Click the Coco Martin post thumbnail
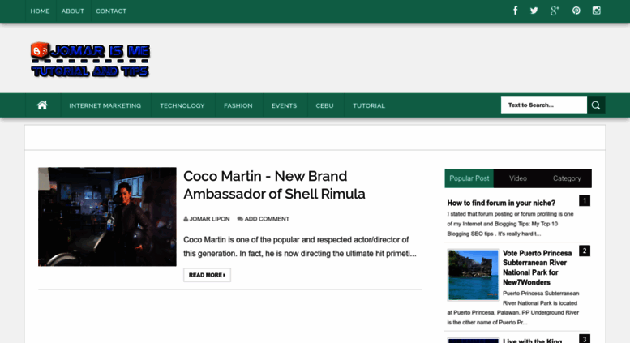The height and width of the screenshot is (343, 630). pyautogui.click(x=107, y=217)
